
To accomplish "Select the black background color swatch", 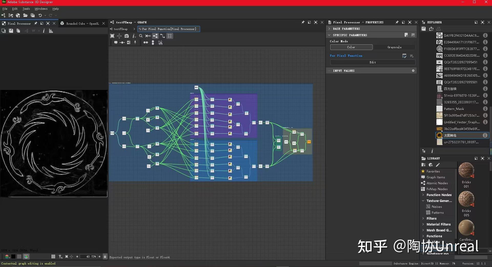I will [x=13, y=256].
